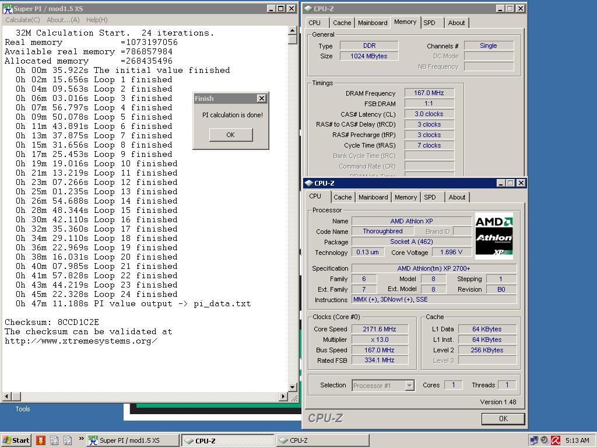Image resolution: width=597 pixels, height=448 pixels.
Task: Open SPD tab in front CPU-Z window
Action: (x=430, y=197)
